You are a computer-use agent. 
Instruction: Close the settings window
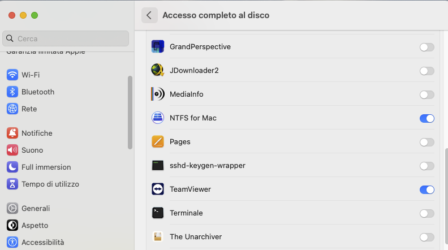(12, 15)
